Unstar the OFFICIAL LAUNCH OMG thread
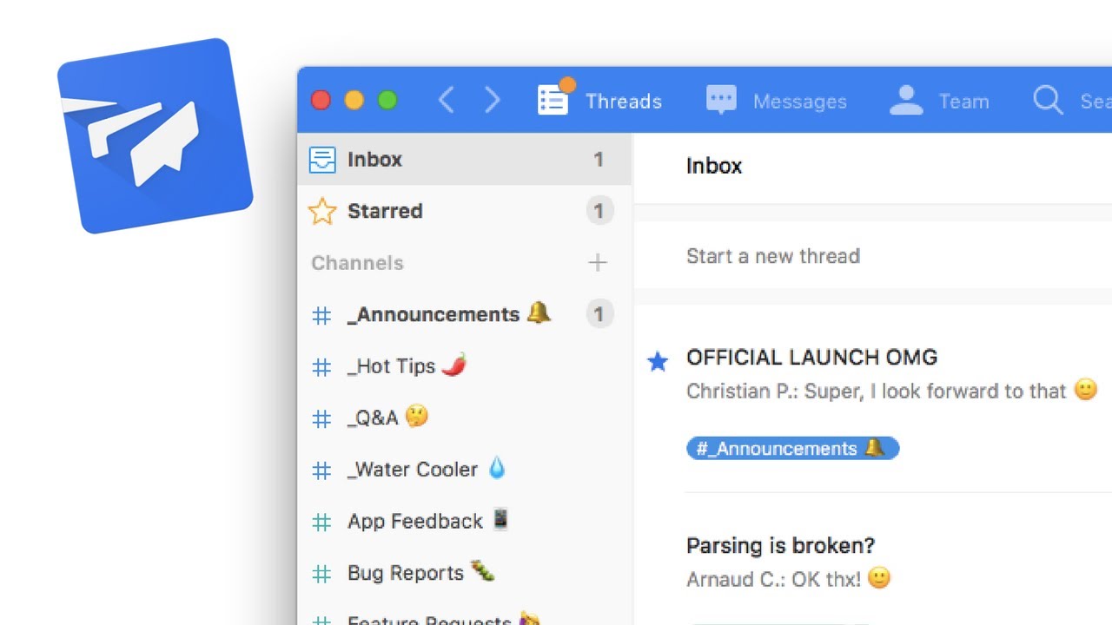The height and width of the screenshot is (625, 1112). tap(658, 361)
